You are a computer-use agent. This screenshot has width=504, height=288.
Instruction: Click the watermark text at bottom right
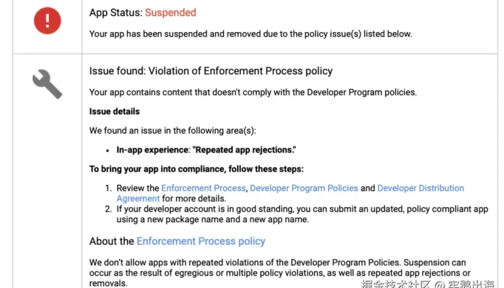click(431, 283)
